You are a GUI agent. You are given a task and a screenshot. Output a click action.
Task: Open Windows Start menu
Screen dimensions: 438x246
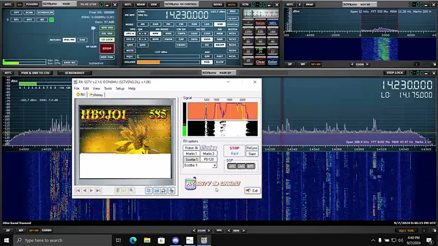(x=7, y=240)
